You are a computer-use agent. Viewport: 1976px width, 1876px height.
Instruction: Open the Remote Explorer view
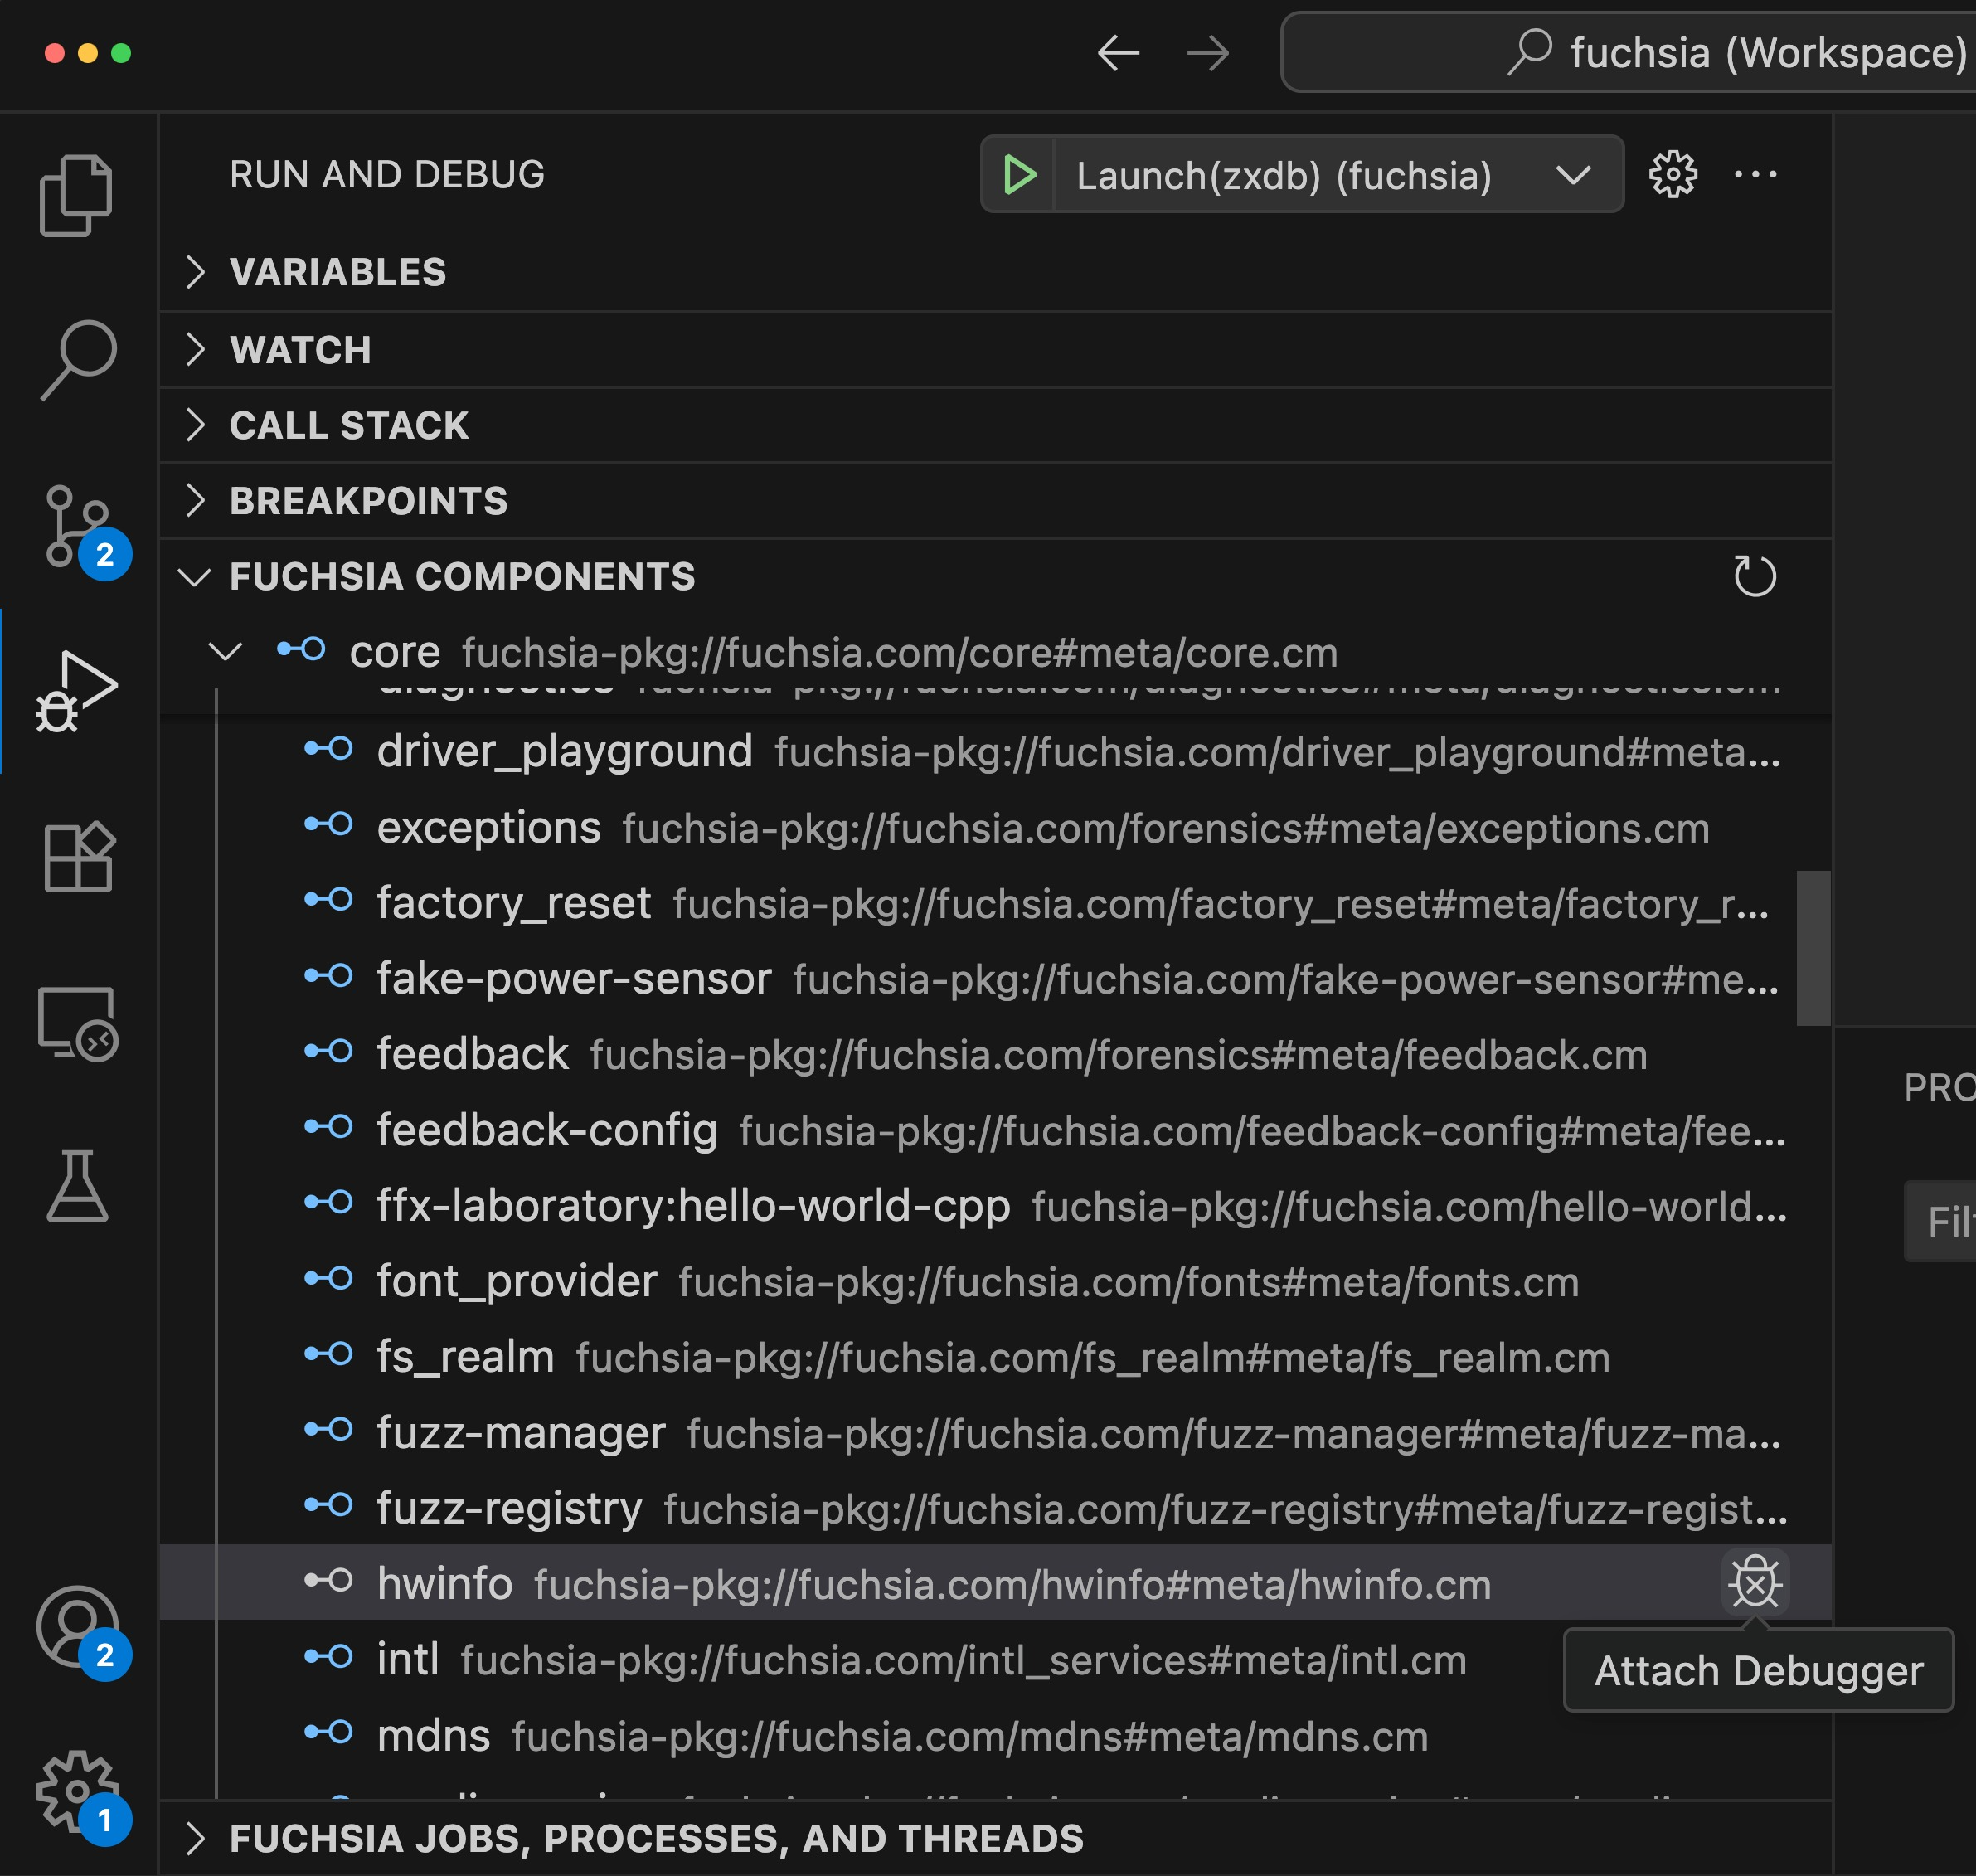pos(80,1022)
